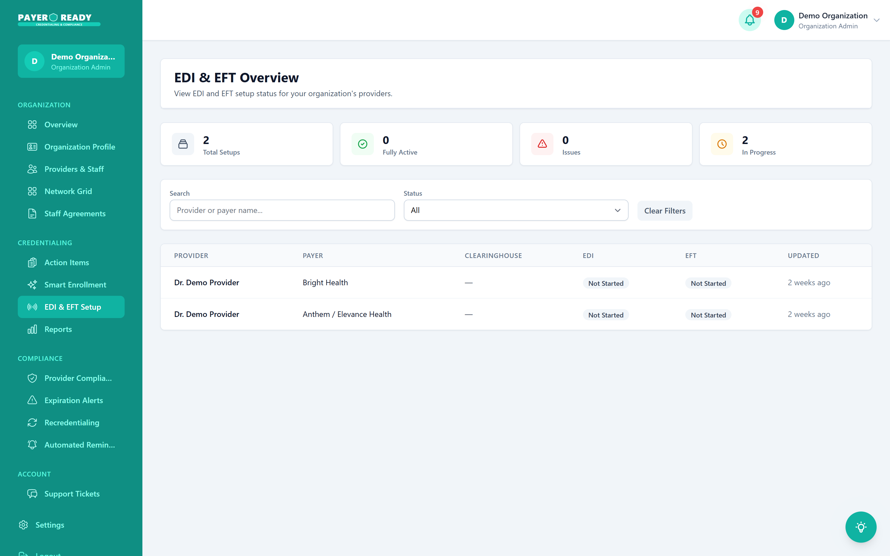Click the EDI column header
The width and height of the screenshot is (890, 556).
[588, 255]
